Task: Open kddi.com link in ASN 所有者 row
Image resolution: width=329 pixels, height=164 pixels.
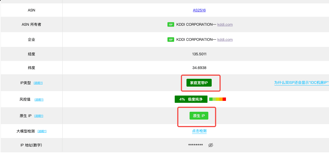Action: (x=225, y=25)
